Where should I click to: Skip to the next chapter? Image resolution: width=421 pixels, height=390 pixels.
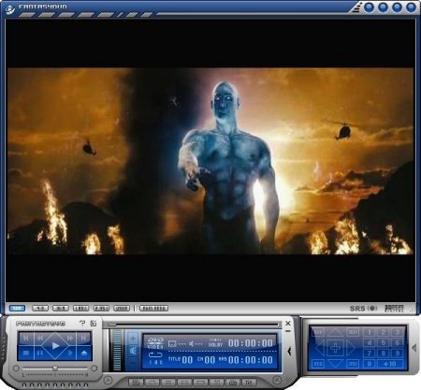pos(84,338)
